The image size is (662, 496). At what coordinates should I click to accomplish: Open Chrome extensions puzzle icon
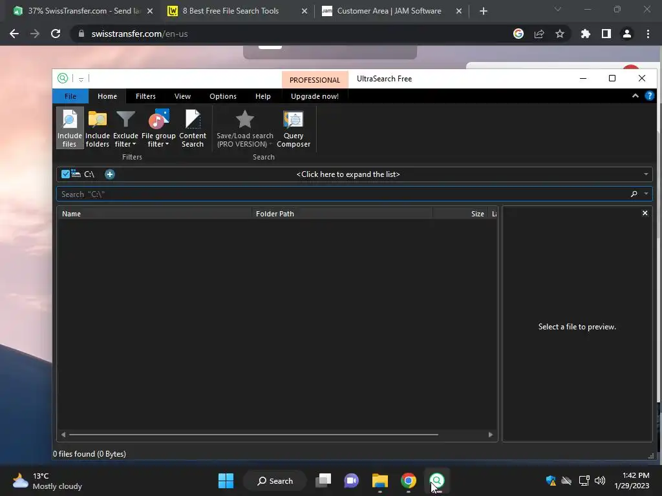585,34
